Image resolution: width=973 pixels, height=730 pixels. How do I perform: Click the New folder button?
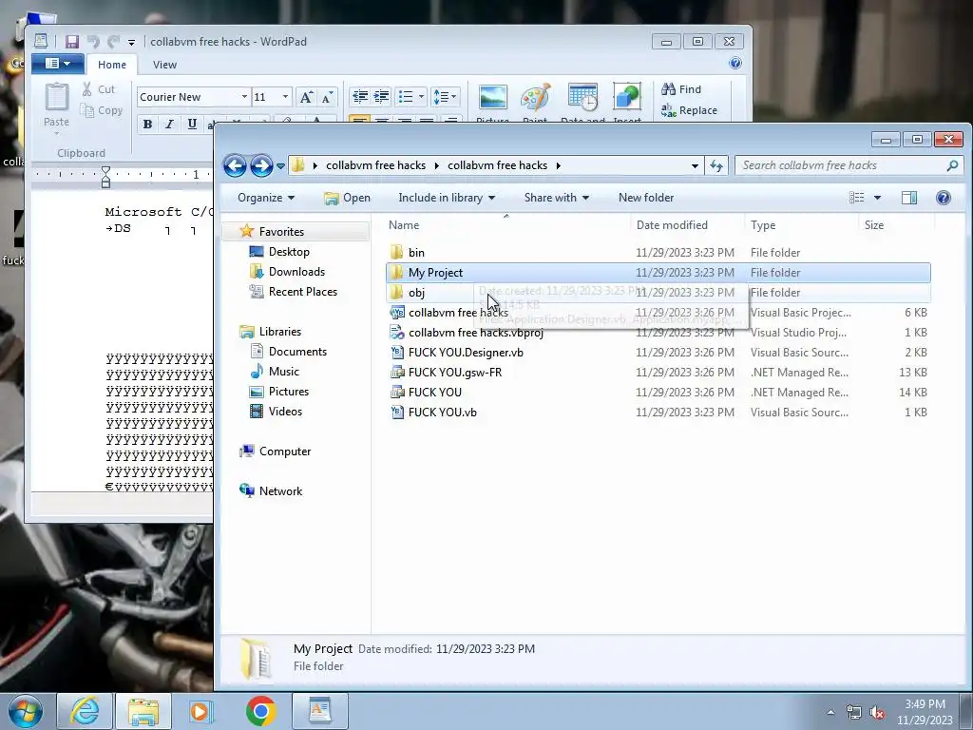click(x=646, y=198)
